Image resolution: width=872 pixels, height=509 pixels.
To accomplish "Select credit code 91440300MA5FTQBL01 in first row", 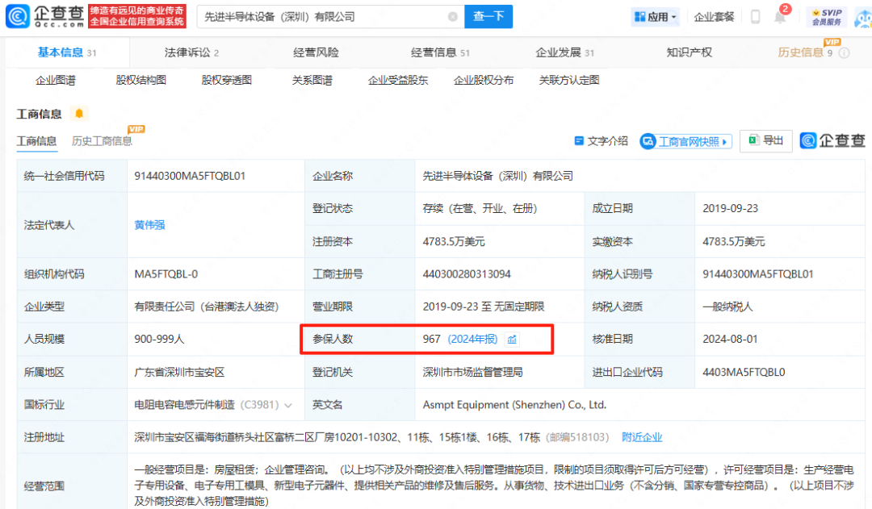I will [x=190, y=176].
